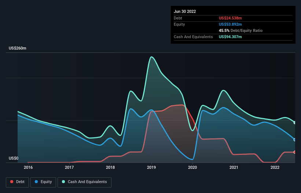Toggle the Equity series in the legend

point(43,182)
